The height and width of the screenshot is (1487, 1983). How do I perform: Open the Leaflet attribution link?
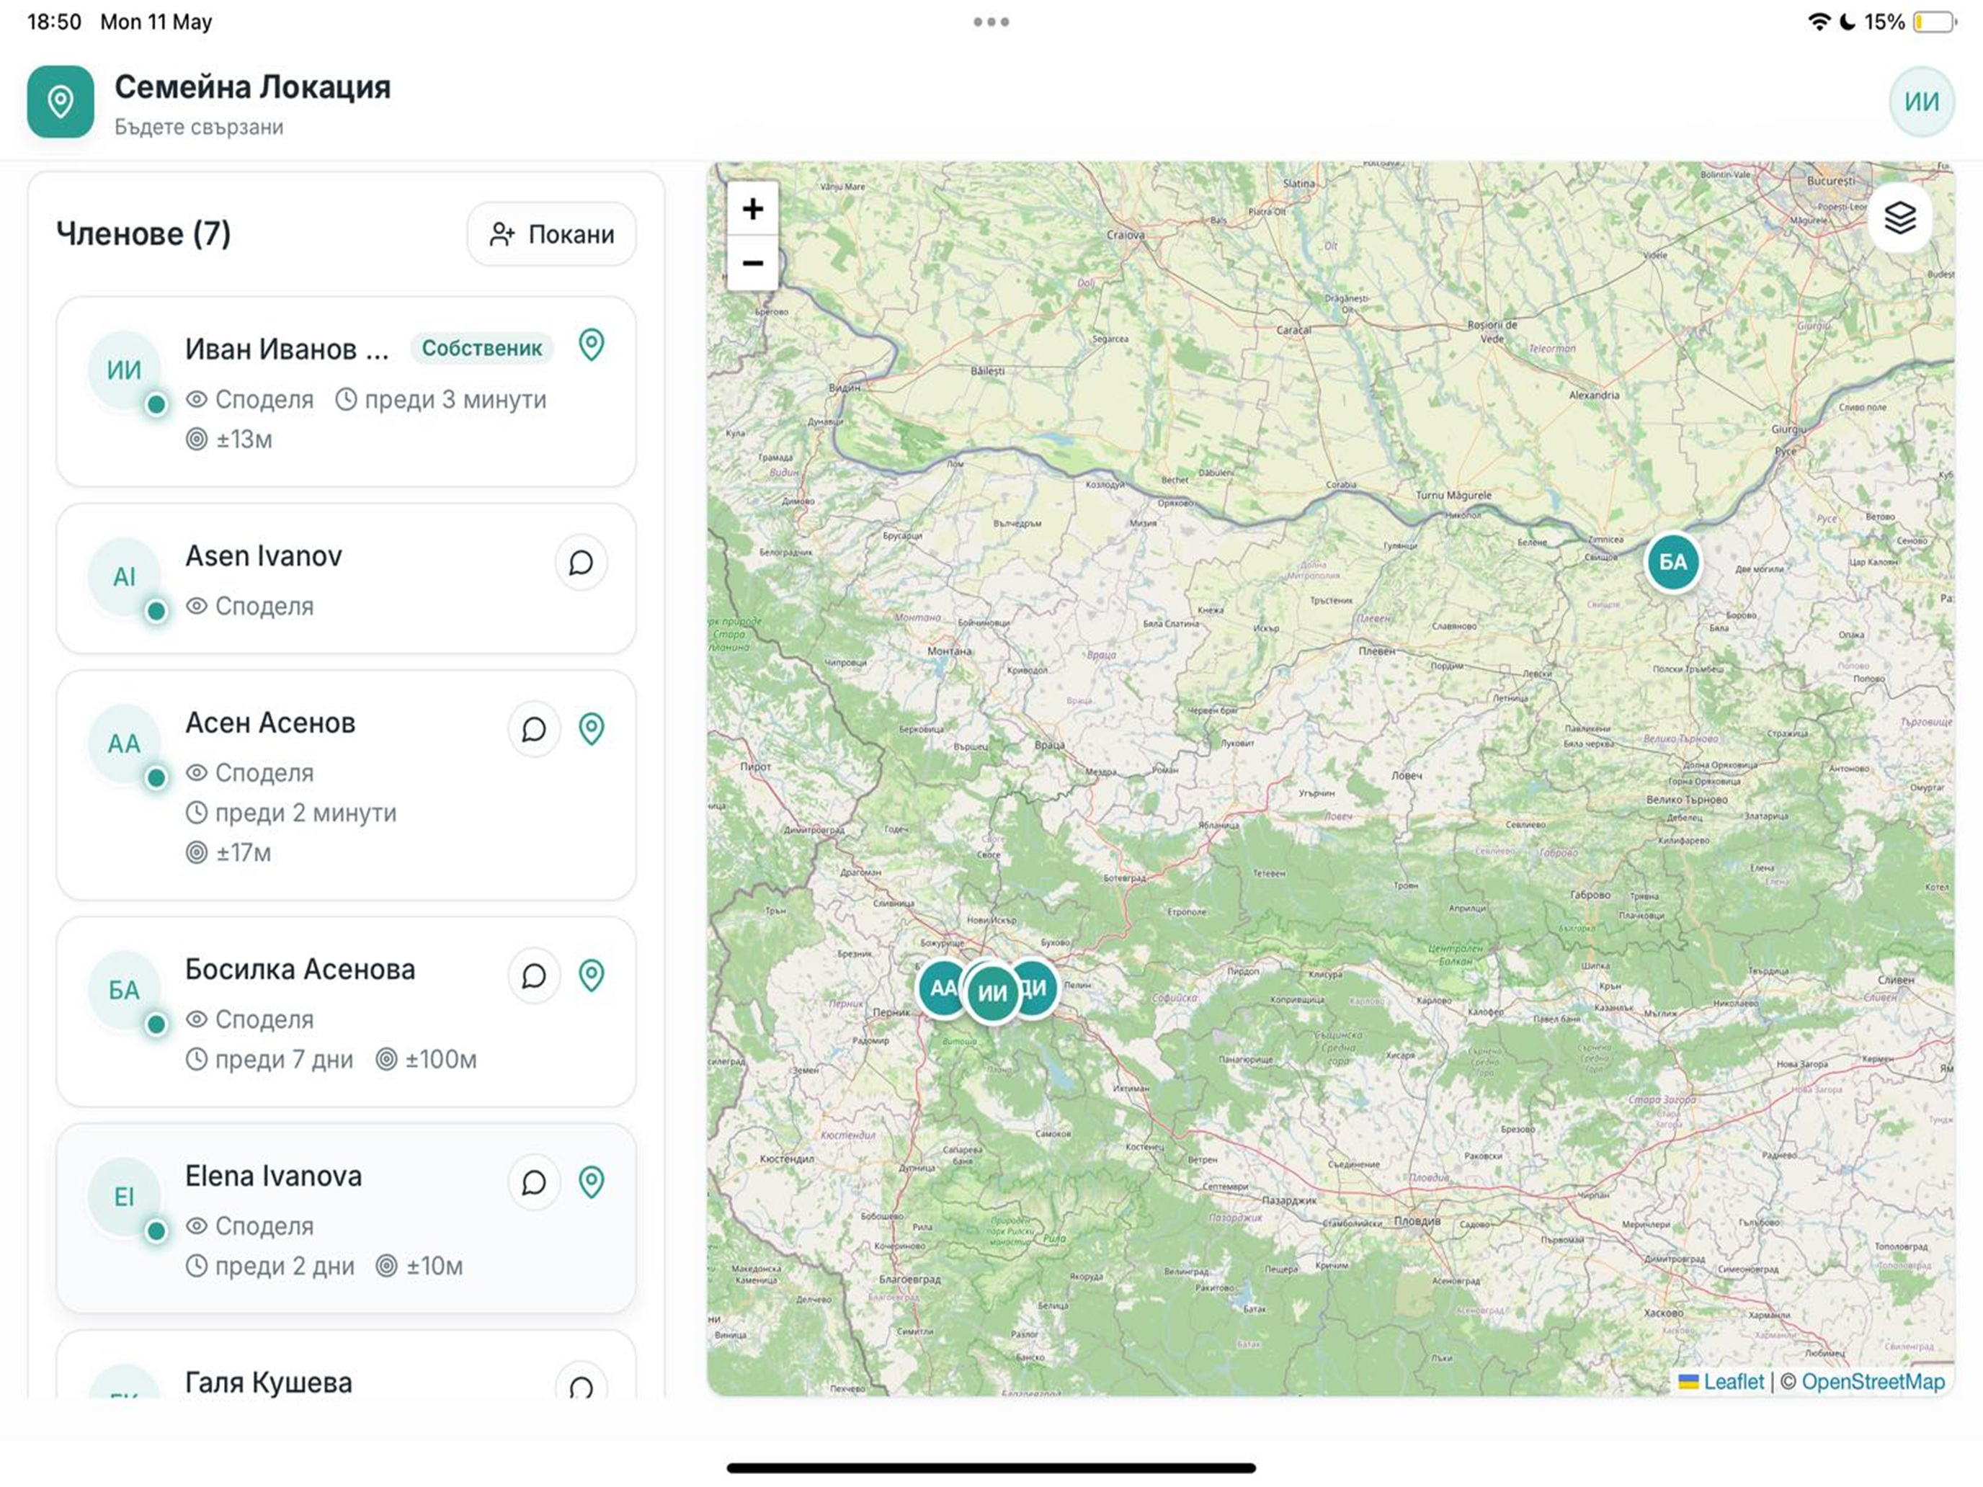(x=1732, y=1381)
